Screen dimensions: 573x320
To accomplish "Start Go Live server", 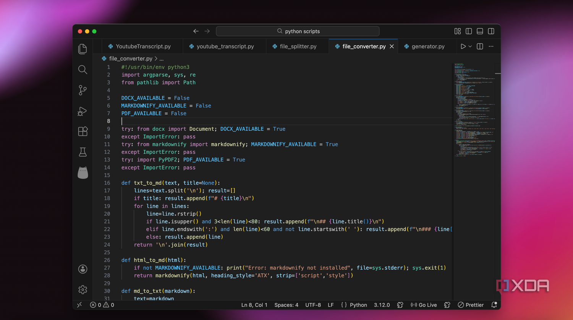I will (x=424, y=305).
